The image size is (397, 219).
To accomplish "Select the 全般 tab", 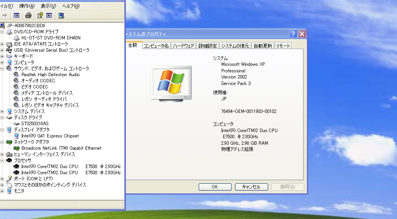I will tap(133, 45).
